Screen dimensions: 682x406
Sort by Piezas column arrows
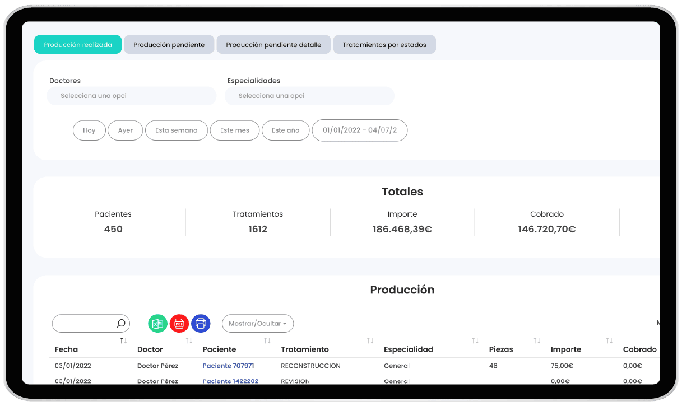[x=537, y=340]
